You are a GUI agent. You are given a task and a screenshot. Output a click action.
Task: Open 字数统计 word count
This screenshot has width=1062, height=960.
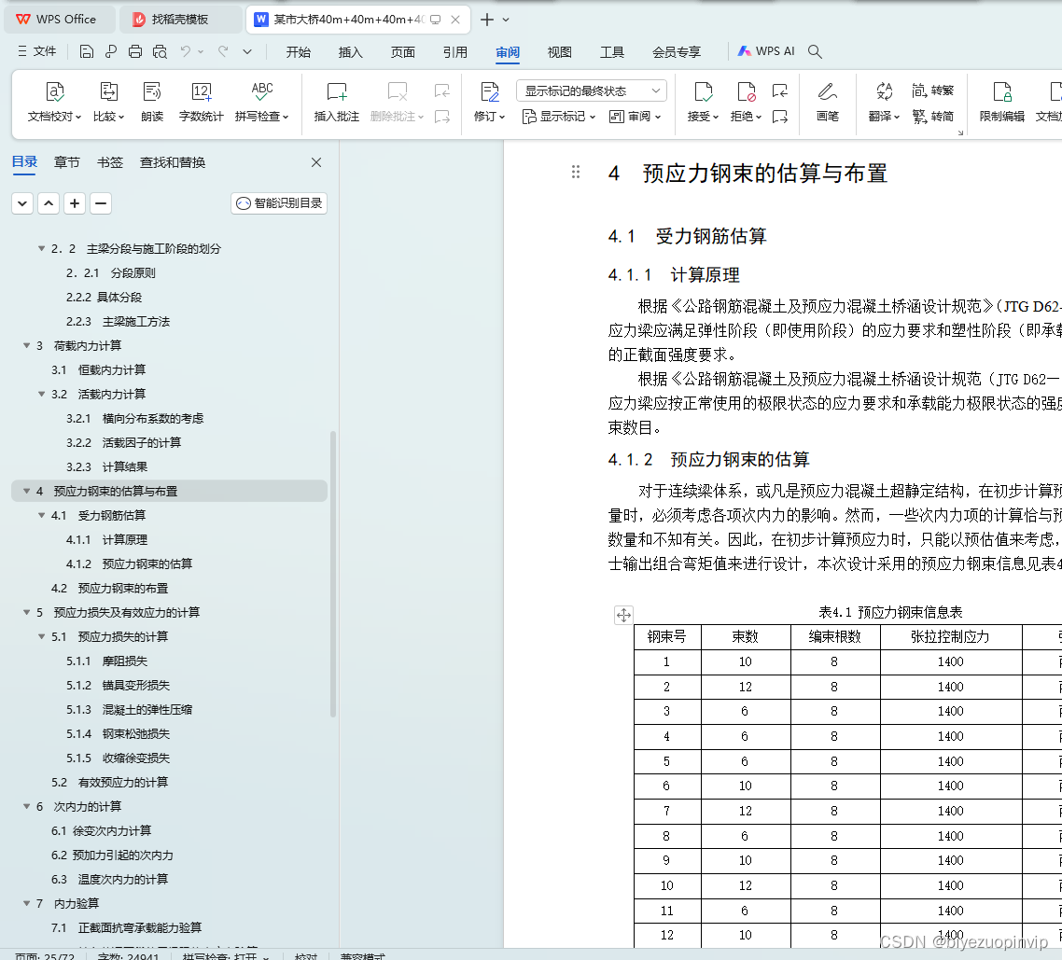202,102
